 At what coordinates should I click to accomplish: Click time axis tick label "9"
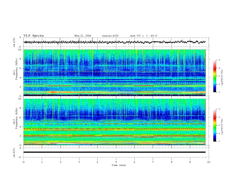tap(190, 162)
